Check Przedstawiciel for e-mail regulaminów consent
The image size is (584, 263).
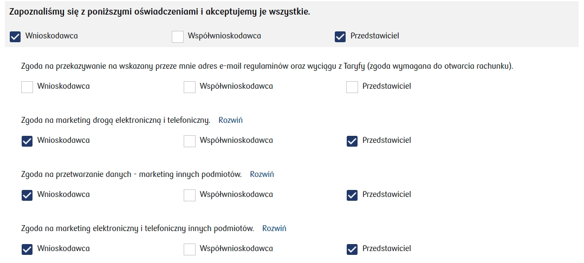pos(352,87)
